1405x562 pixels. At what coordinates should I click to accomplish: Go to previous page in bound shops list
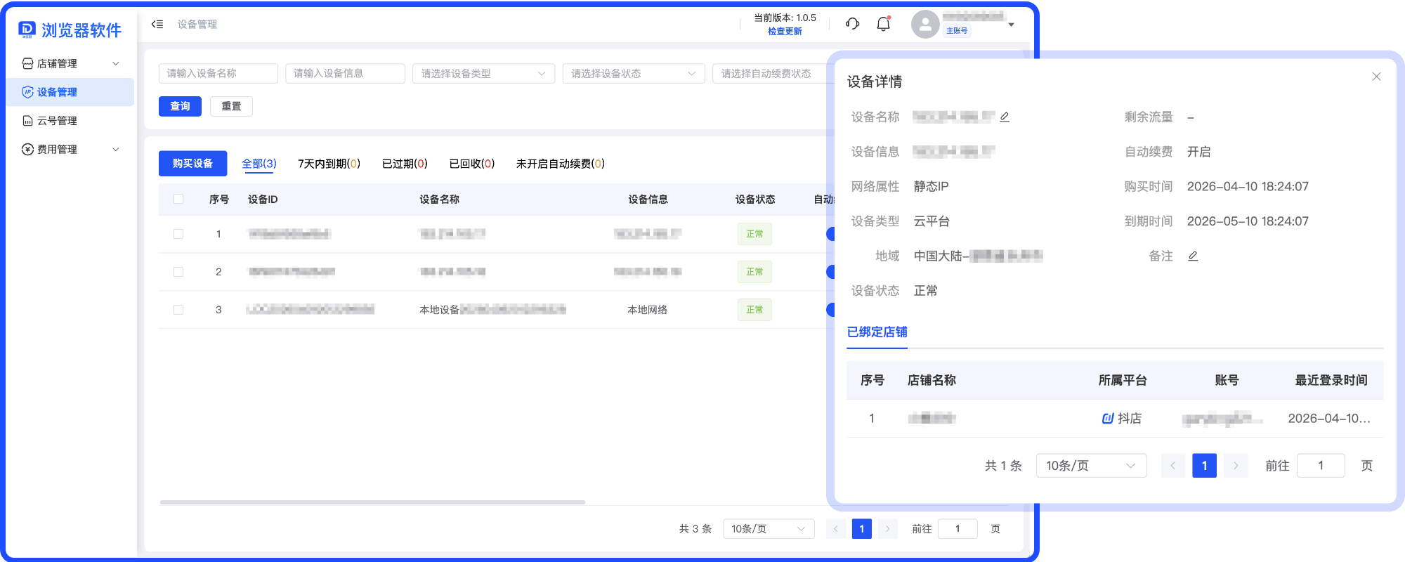[1172, 466]
